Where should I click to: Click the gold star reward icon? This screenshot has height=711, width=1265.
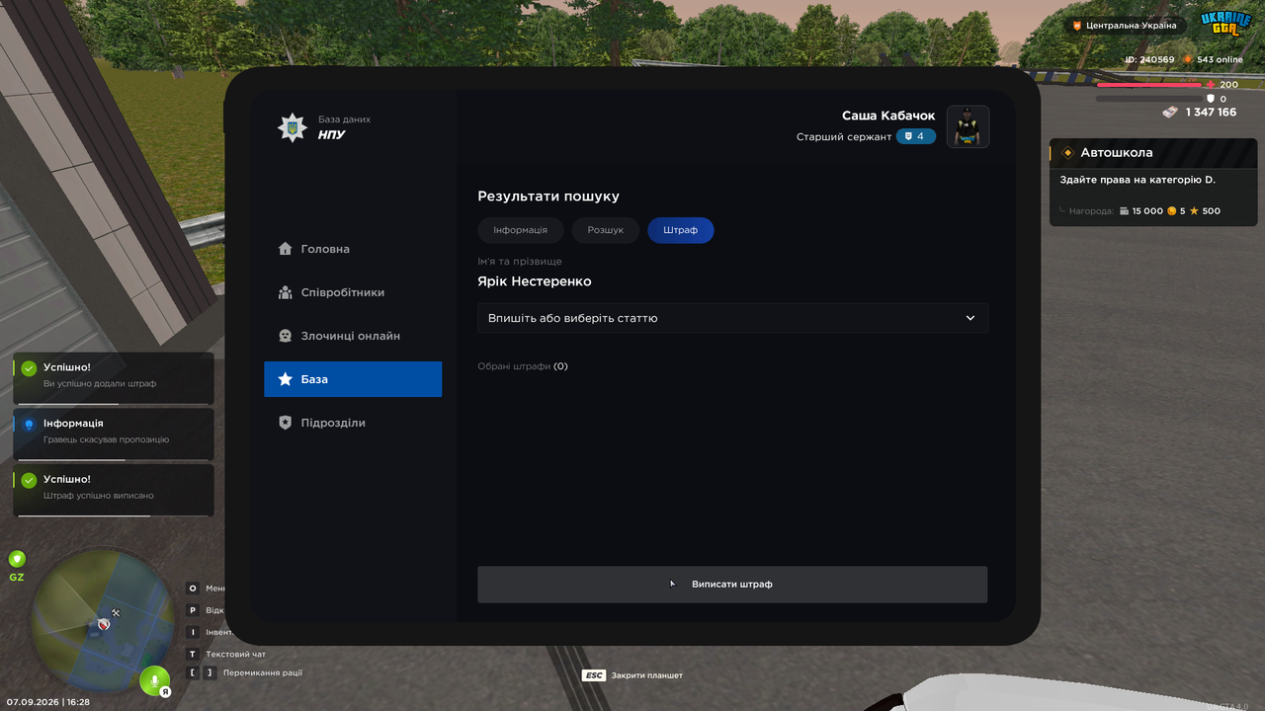pos(1194,211)
